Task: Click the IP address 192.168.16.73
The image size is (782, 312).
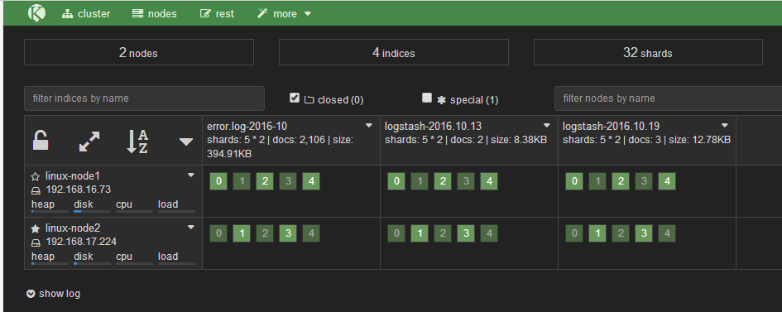Action: (79, 190)
